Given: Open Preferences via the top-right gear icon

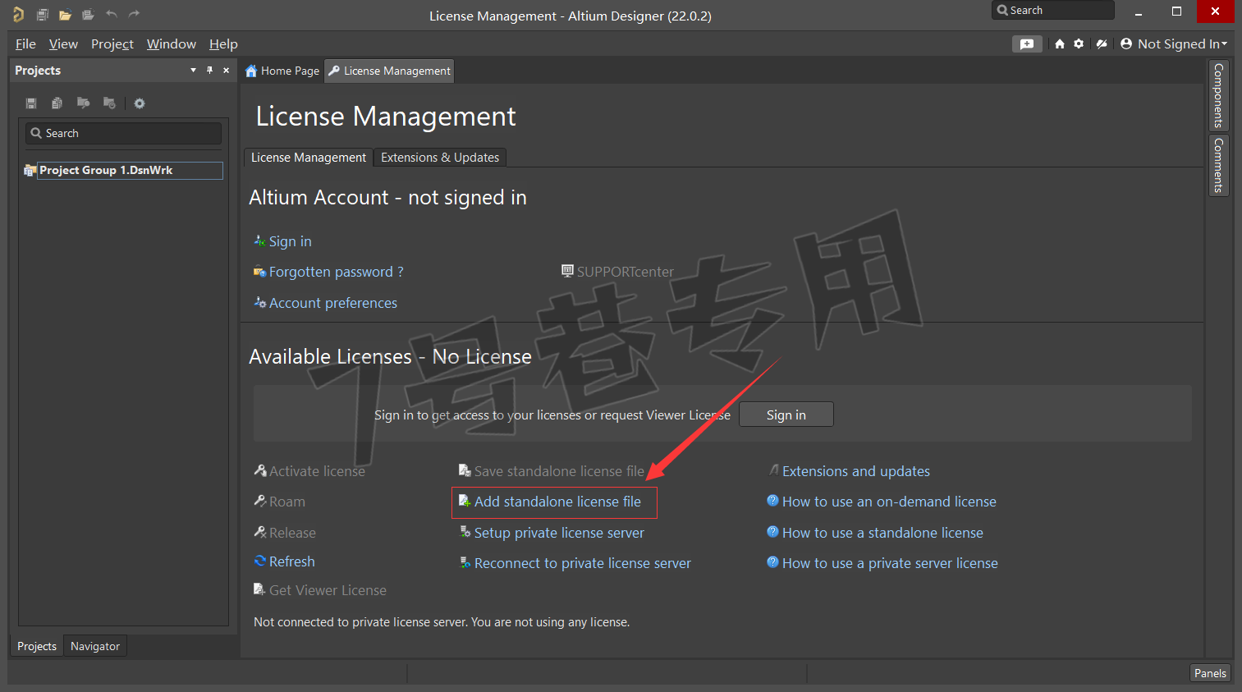Looking at the screenshot, I should [x=1079, y=44].
